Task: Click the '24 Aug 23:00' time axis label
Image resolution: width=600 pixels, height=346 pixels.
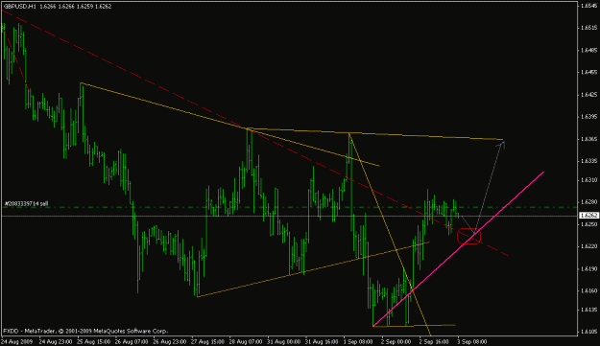Action: pos(55,341)
